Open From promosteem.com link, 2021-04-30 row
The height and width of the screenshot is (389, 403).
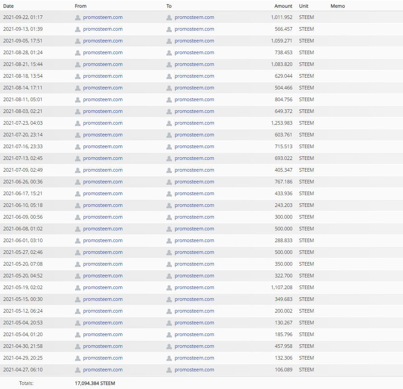tap(103, 346)
